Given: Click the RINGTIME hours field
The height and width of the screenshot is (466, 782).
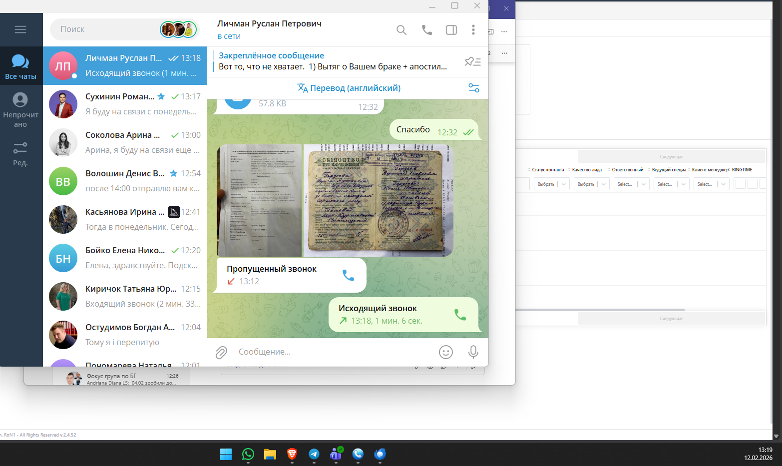Looking at the screenshot, I should click(740, 184).
